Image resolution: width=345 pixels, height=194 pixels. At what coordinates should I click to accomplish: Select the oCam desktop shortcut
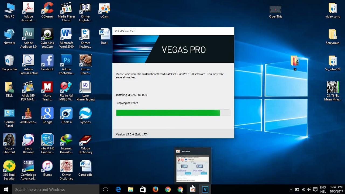[104, 10]
